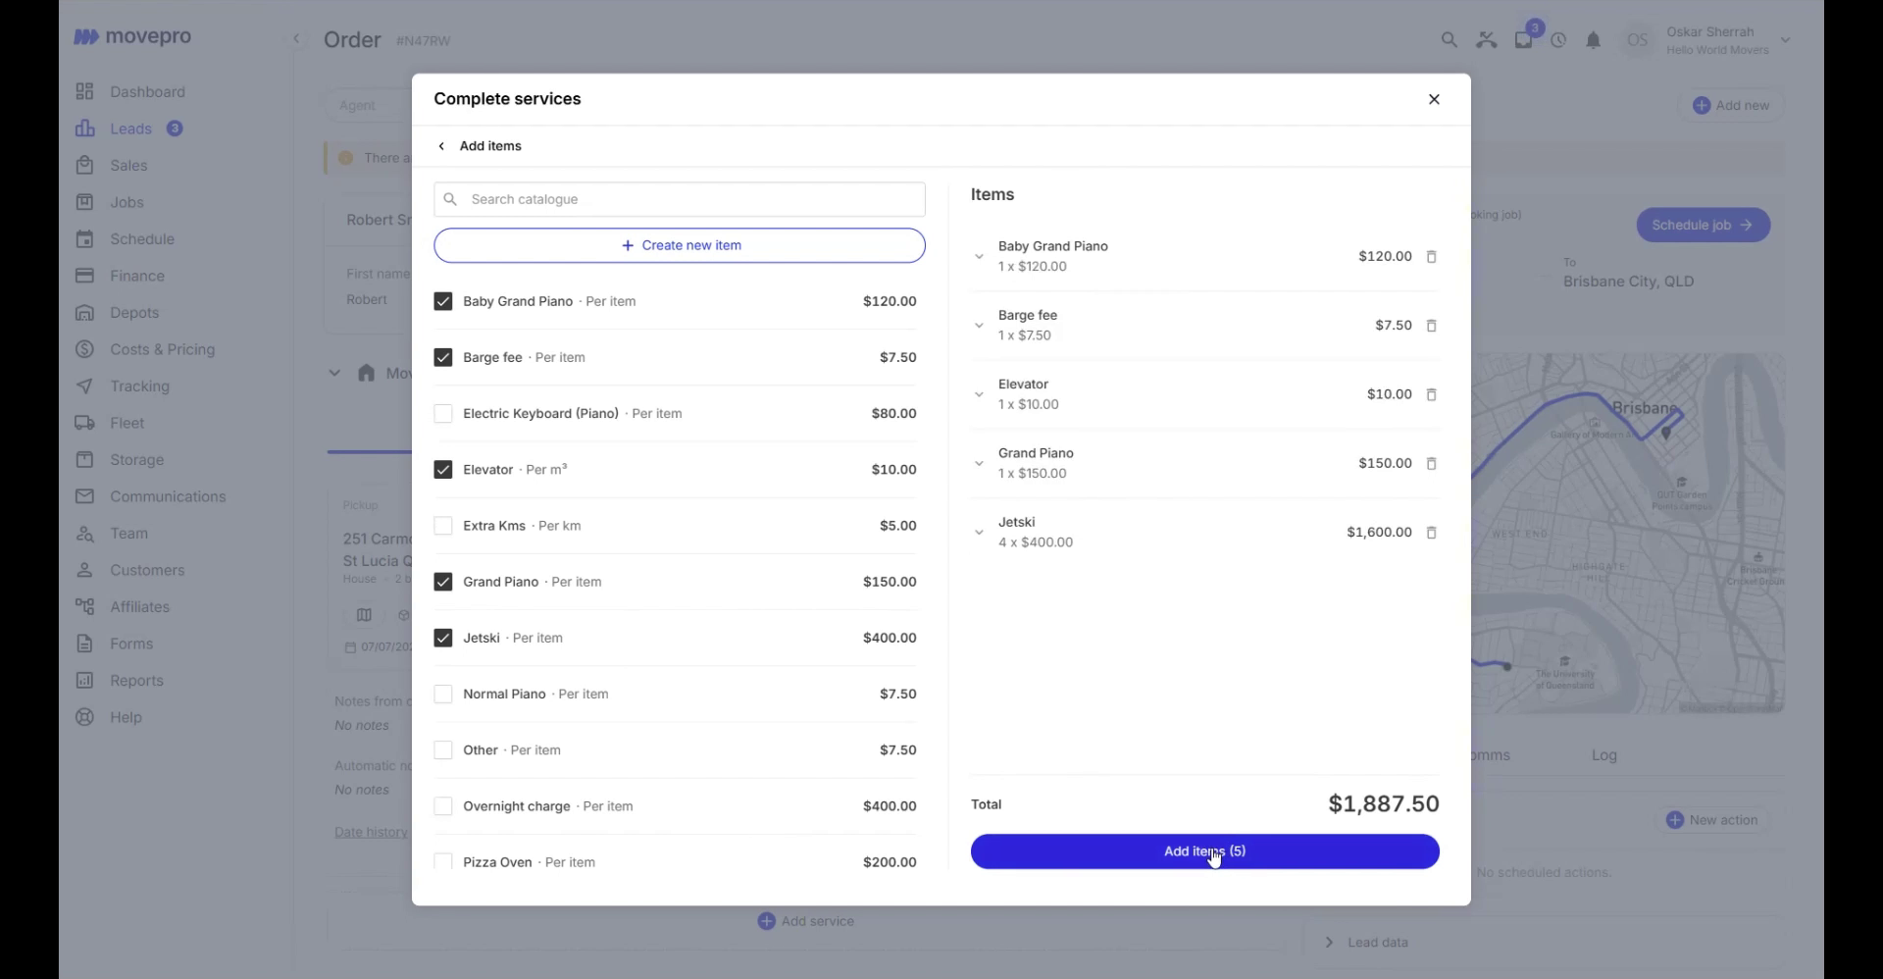
Task: Open Leads section in sidebar
Action: tap(130, 129)
